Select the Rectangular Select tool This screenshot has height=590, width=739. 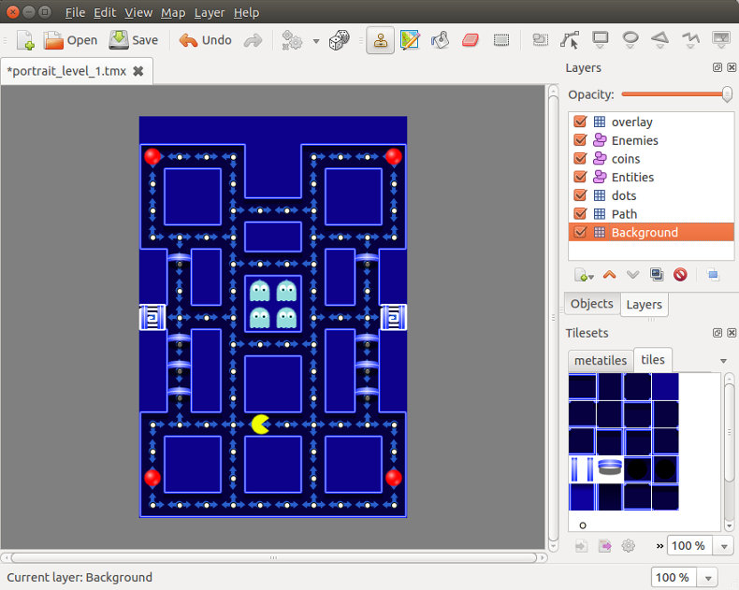pyautogui.click(x=501, y=40)
